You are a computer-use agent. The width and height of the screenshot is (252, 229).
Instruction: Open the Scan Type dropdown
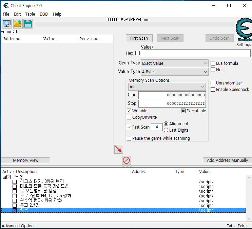point(175,63)
